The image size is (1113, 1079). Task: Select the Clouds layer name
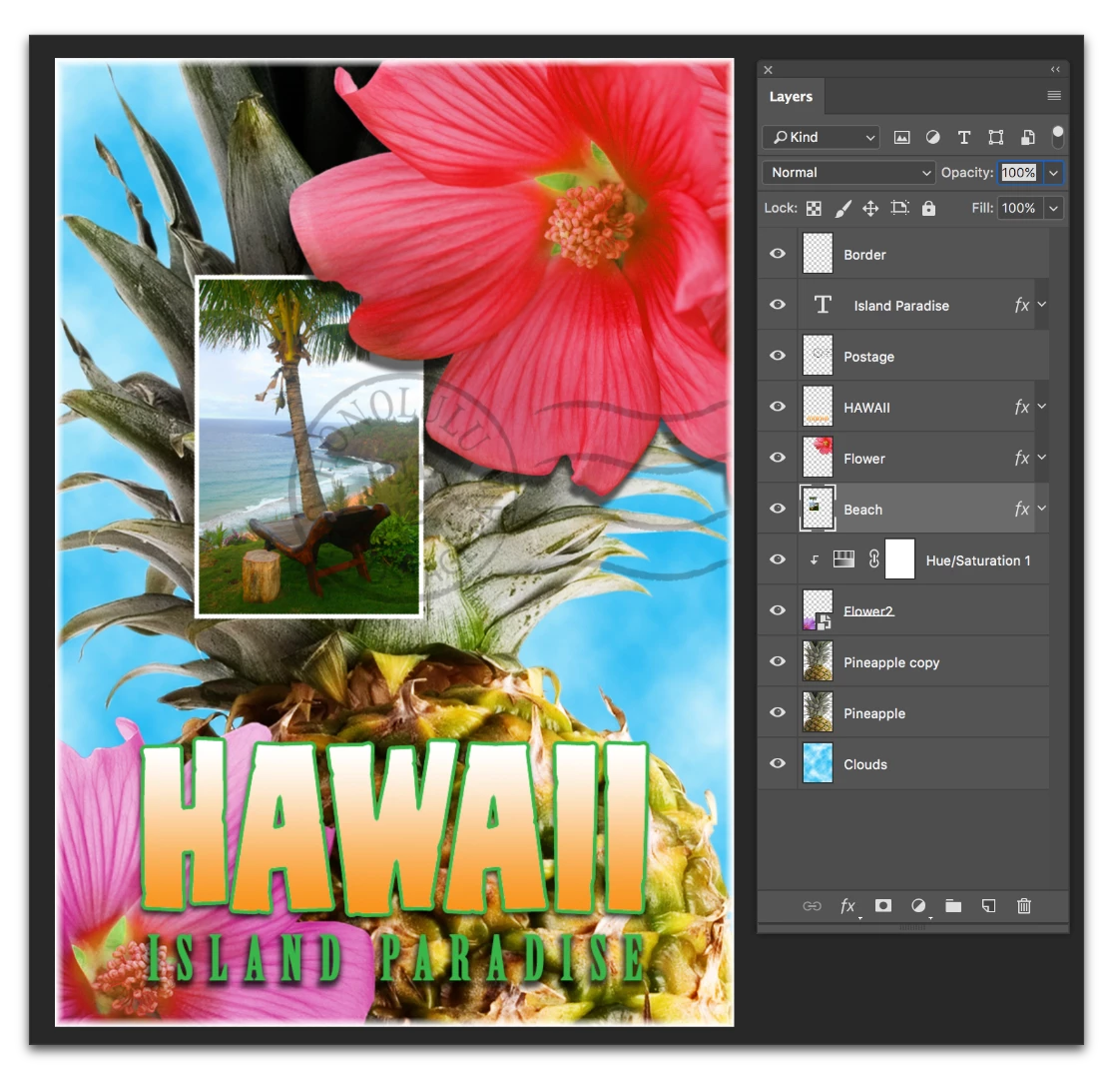865,764
